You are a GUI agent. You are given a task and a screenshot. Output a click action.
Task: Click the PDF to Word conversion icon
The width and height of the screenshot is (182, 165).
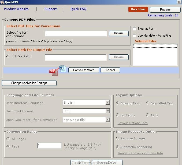click(58, 71)
